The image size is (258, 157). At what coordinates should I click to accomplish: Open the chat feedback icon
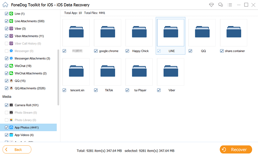point(221,5)
